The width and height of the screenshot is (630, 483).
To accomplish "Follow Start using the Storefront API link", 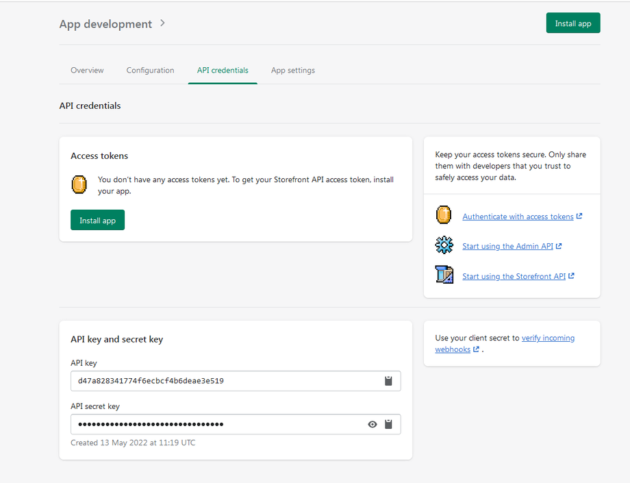I will [514, 277].
